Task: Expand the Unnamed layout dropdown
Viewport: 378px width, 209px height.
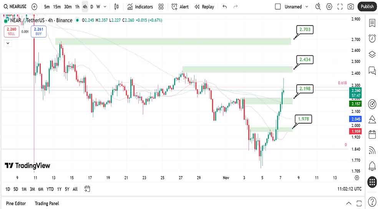Action: (307, 7)
